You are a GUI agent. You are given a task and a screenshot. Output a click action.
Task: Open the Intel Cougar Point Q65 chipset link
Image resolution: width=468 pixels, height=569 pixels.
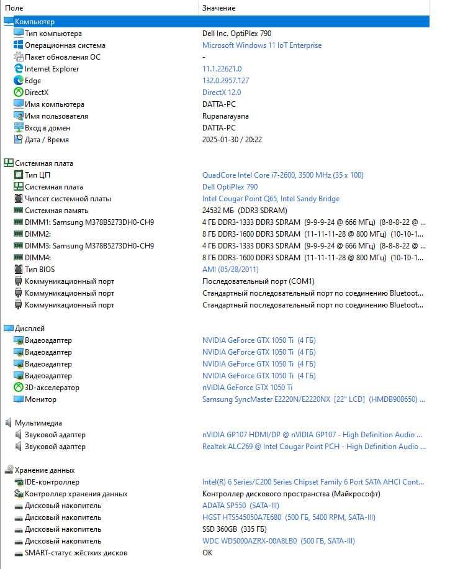[271, 199]
